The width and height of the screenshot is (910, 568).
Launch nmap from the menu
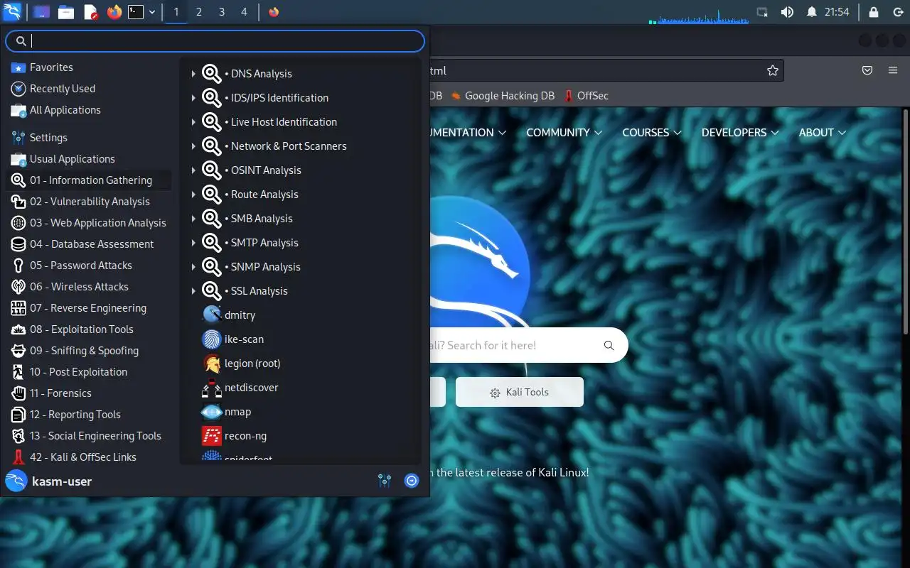300,412
